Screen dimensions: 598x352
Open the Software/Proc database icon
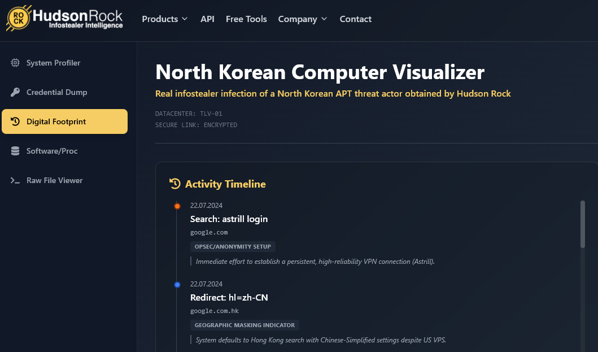pyautogui.click(x=16, y=151)
